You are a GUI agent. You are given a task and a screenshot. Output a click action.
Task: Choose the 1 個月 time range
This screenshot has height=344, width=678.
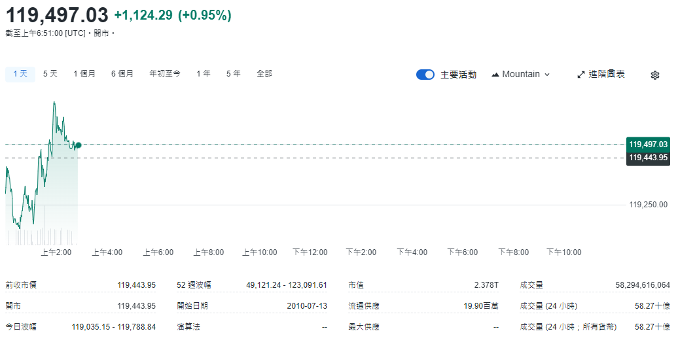[x=84, y=74]
